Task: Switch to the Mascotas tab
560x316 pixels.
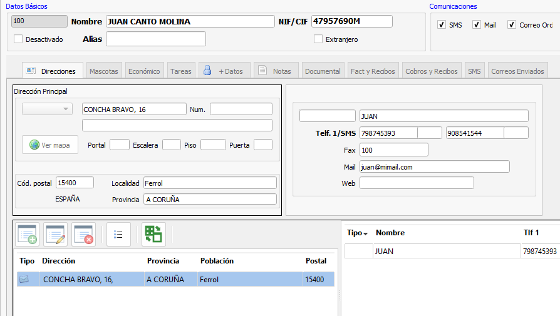Action: pos(104,71)
